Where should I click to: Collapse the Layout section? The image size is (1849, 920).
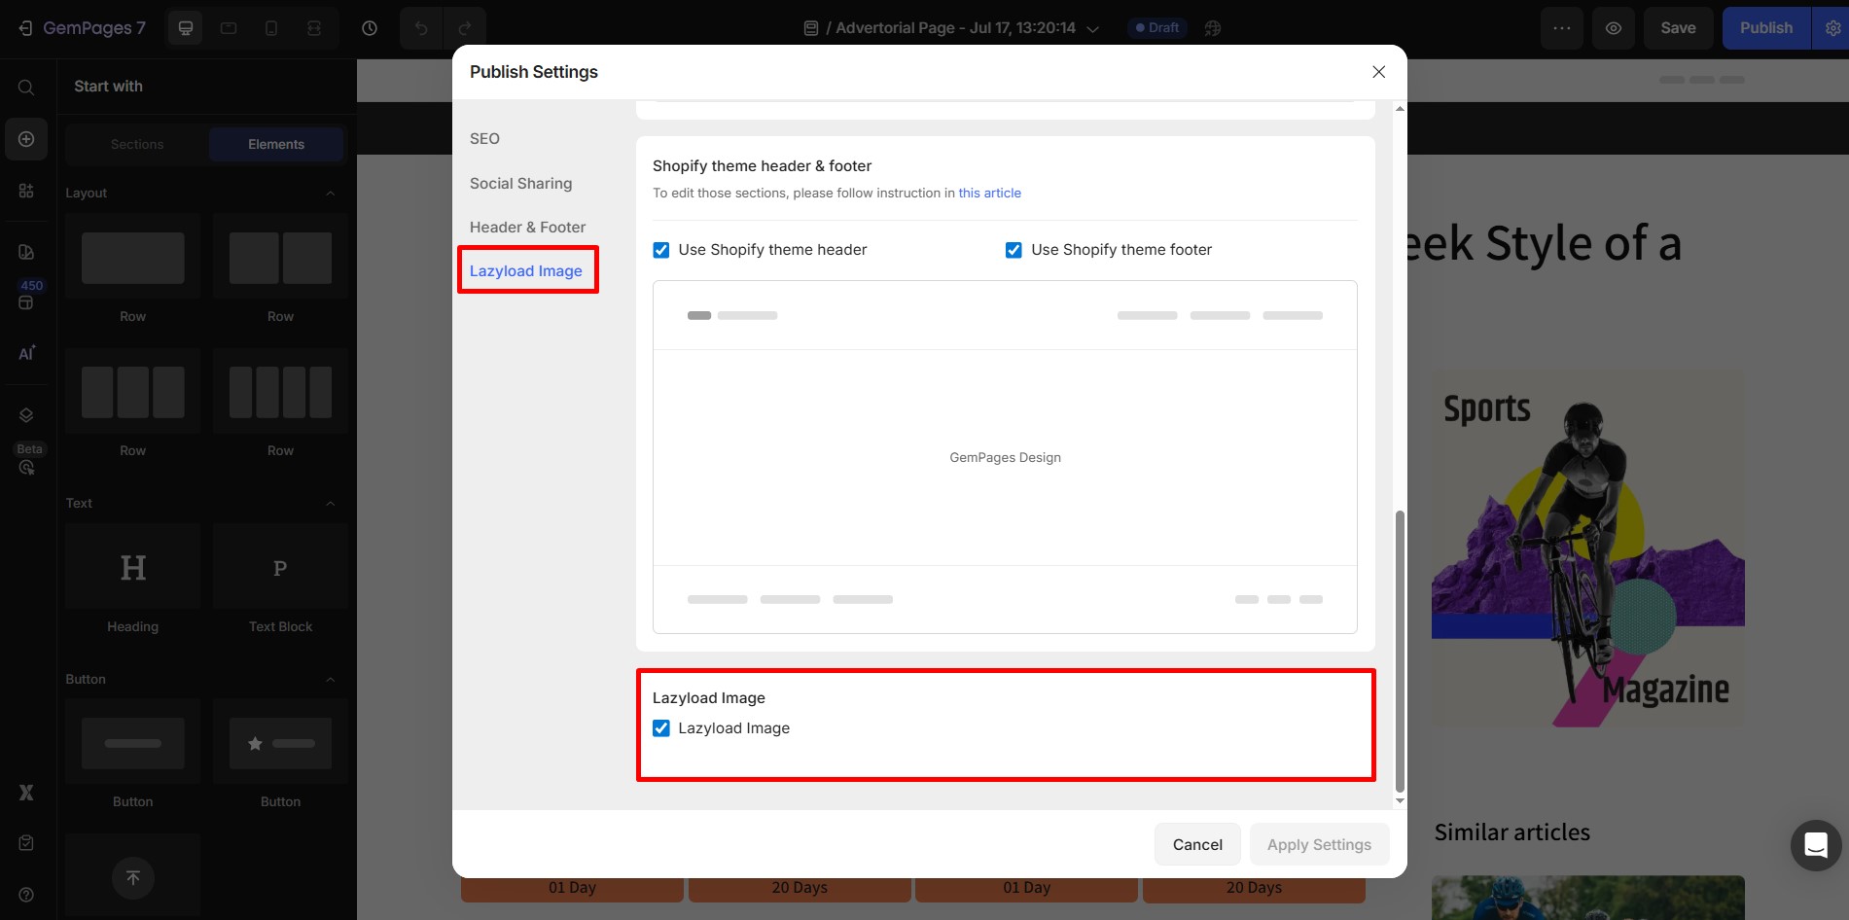[331, 193]
